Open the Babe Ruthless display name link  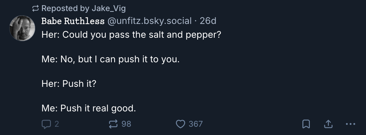point(73,21)
